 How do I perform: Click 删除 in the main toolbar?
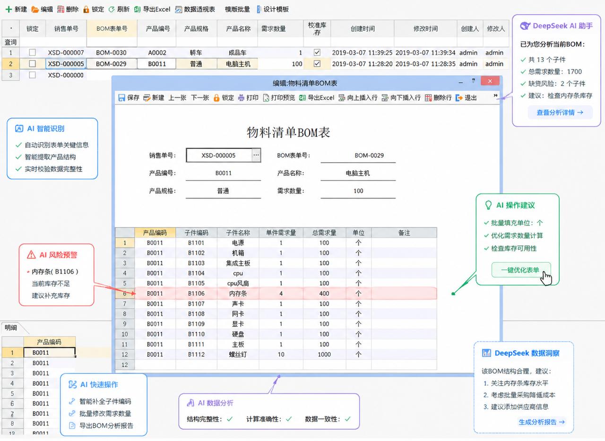tap(68, 9)
